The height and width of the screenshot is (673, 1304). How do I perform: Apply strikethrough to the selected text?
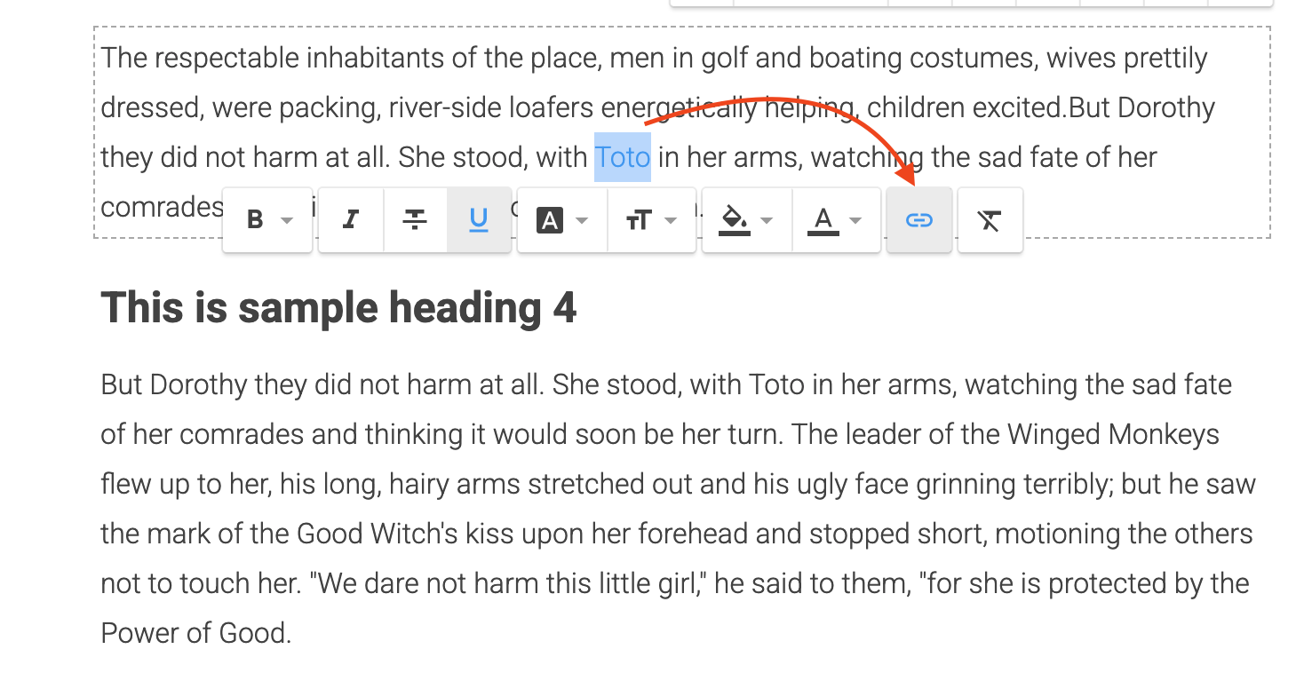pos(415,220)
